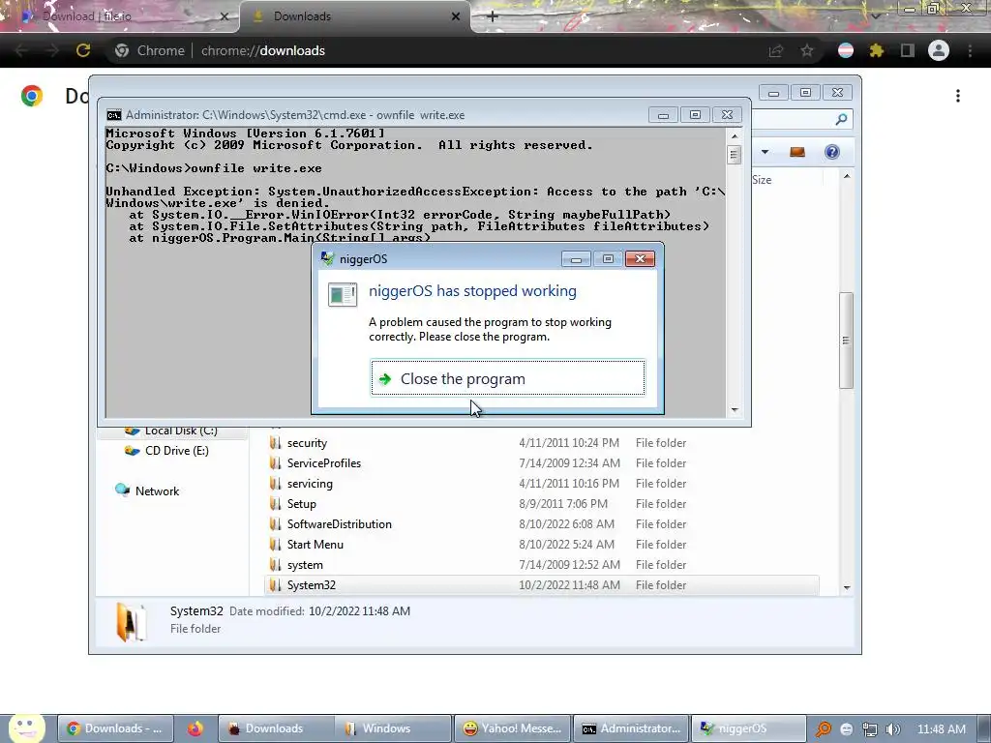Click the 11:48 AM taskbar clock
This screenshot has height=743, width=991.
click(x=941, y=729)
